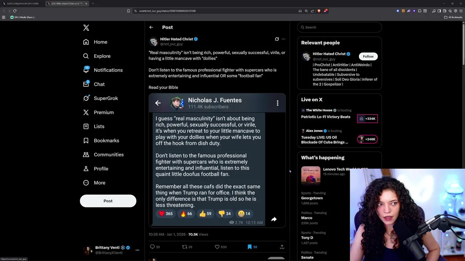Open Chat in the sidebar

[94, 84]
